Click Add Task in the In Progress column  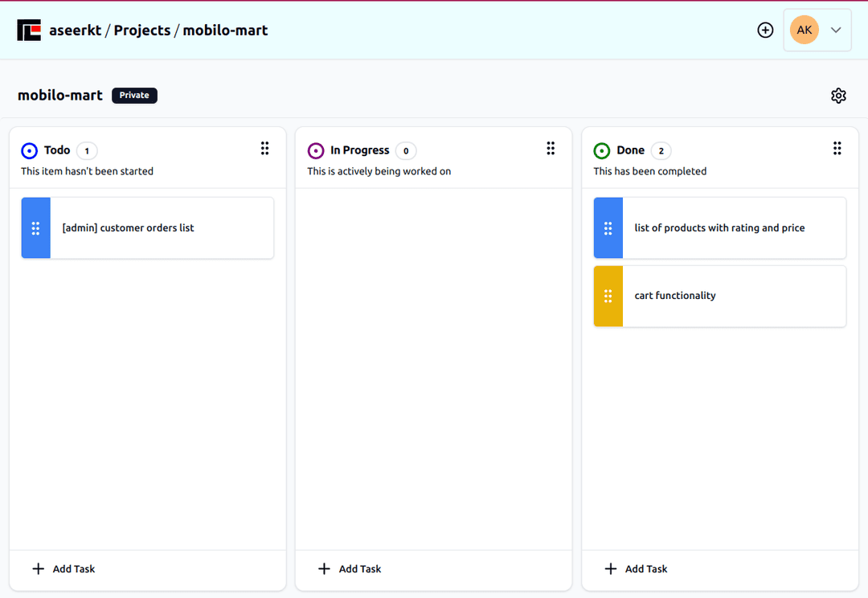tap(349, 568)
